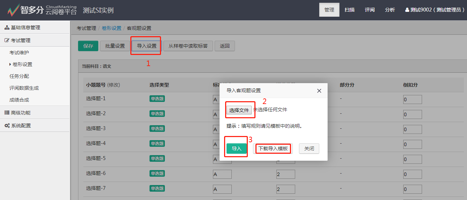Open the 管理 top navigation tab

[329, 10]
